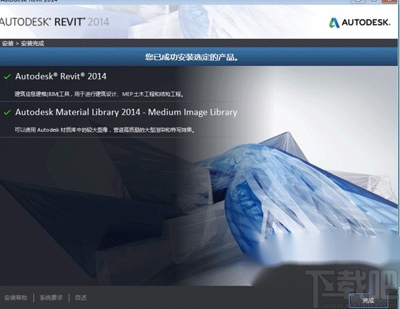The image size is (400, 309).
Task: Open the 安装帮助 link
Action: 16,298
